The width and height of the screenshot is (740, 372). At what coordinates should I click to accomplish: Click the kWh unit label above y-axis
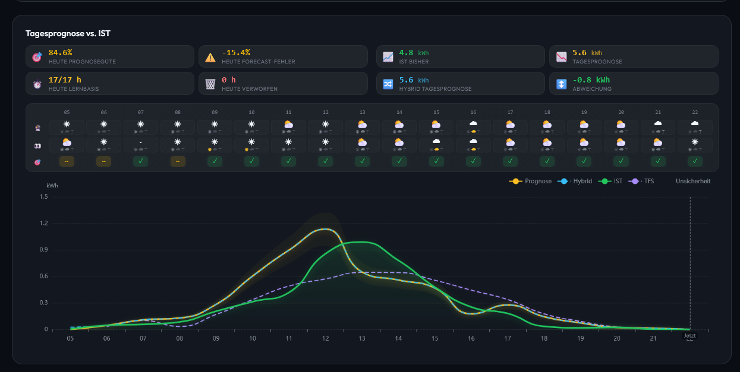52,186
